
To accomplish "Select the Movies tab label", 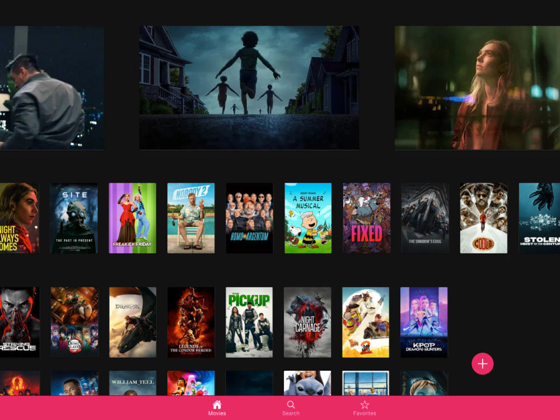I will tap(217, 413).
